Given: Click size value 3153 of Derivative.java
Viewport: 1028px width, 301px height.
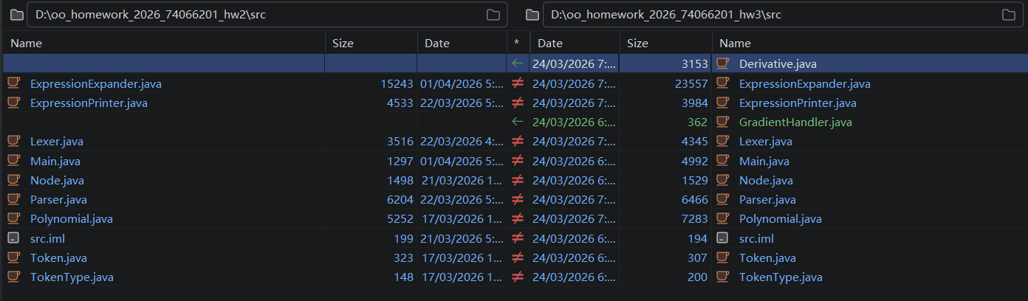Looking at the screenshot, I should click(x=695, y=64).
